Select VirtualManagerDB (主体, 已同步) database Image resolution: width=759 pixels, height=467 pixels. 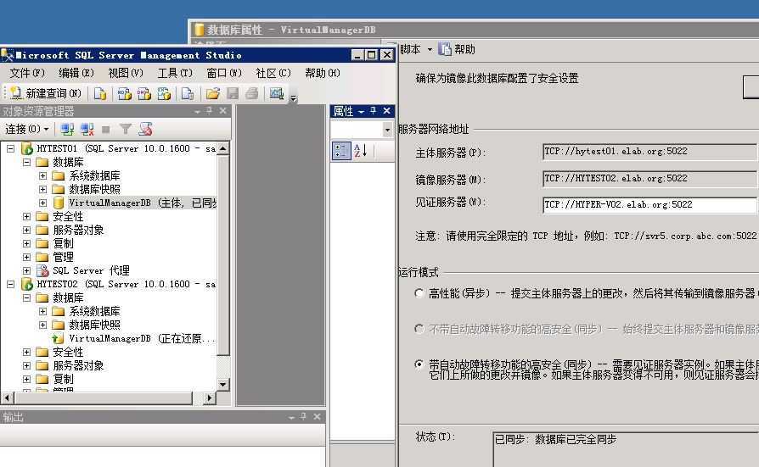coord(143,203)
